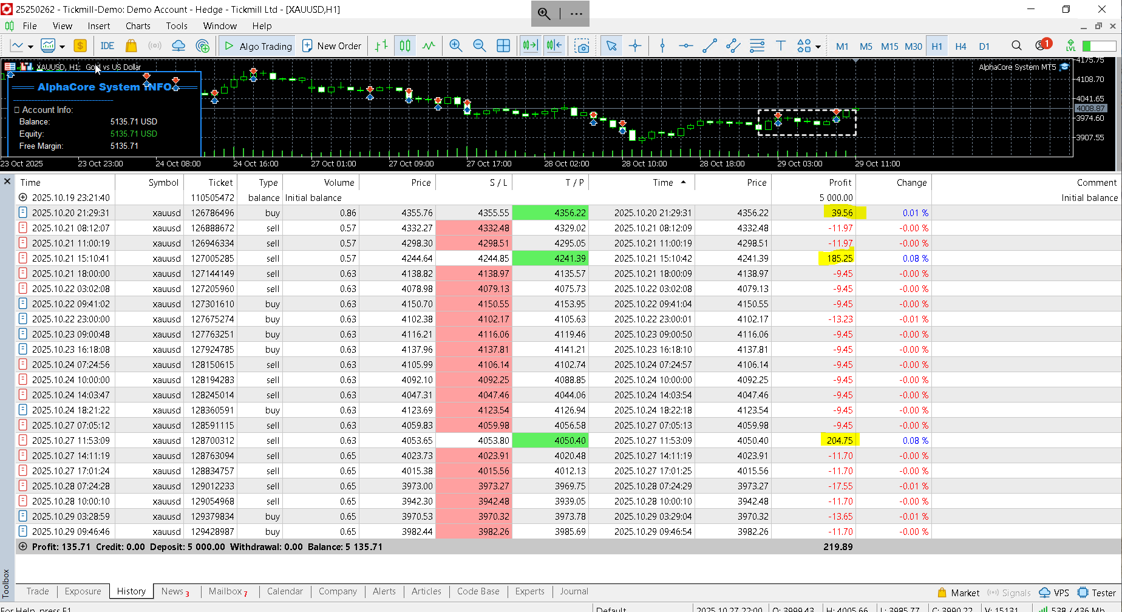Open the Charts menu
The height and width of the screenshot is (612, 1122).
(138, 26)
